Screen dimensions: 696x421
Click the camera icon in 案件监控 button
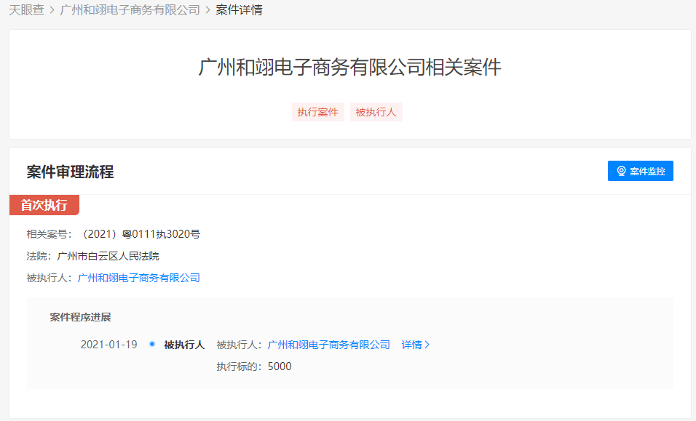coord(622,171)
